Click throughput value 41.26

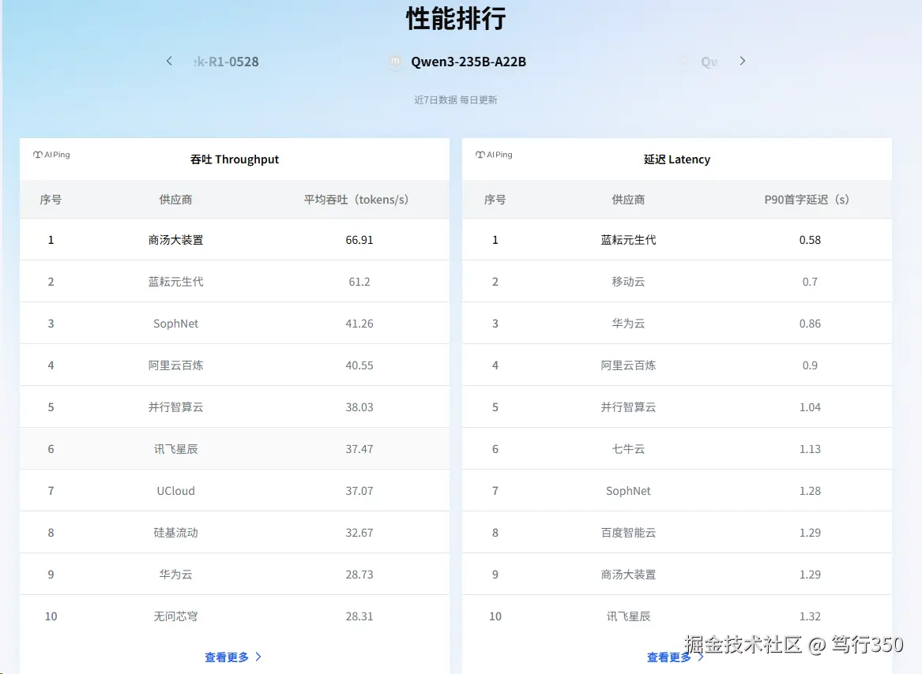tap(359, 324)
